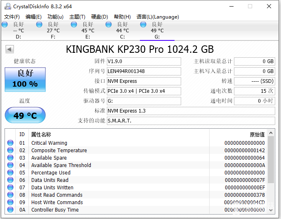Select the Percentage Used attribute name
Viewport: 281px width, 219px height.
coord(51,173)
